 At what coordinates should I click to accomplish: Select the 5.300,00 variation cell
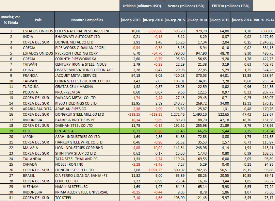pos(264,31)
